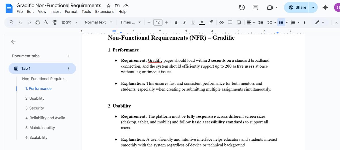340x150 pixels.
Task: Insert an image
Action: [239, 22]
